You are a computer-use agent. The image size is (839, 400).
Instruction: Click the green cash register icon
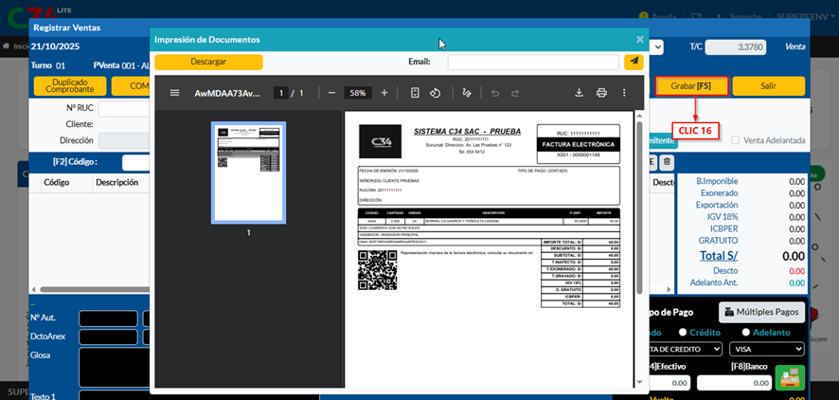click(789, 377)
